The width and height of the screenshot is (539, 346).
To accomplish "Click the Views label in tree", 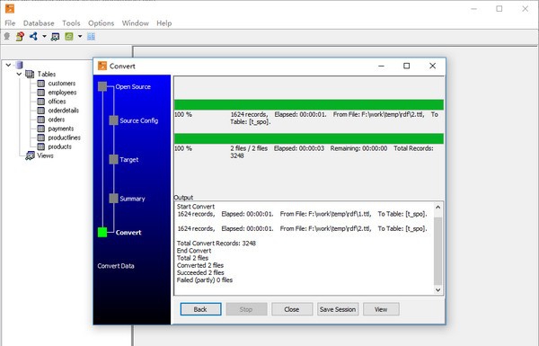I will coord(45,155).
